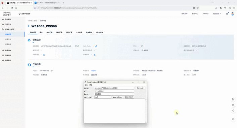Switch to the 设备调试 tab

(89, 32)
